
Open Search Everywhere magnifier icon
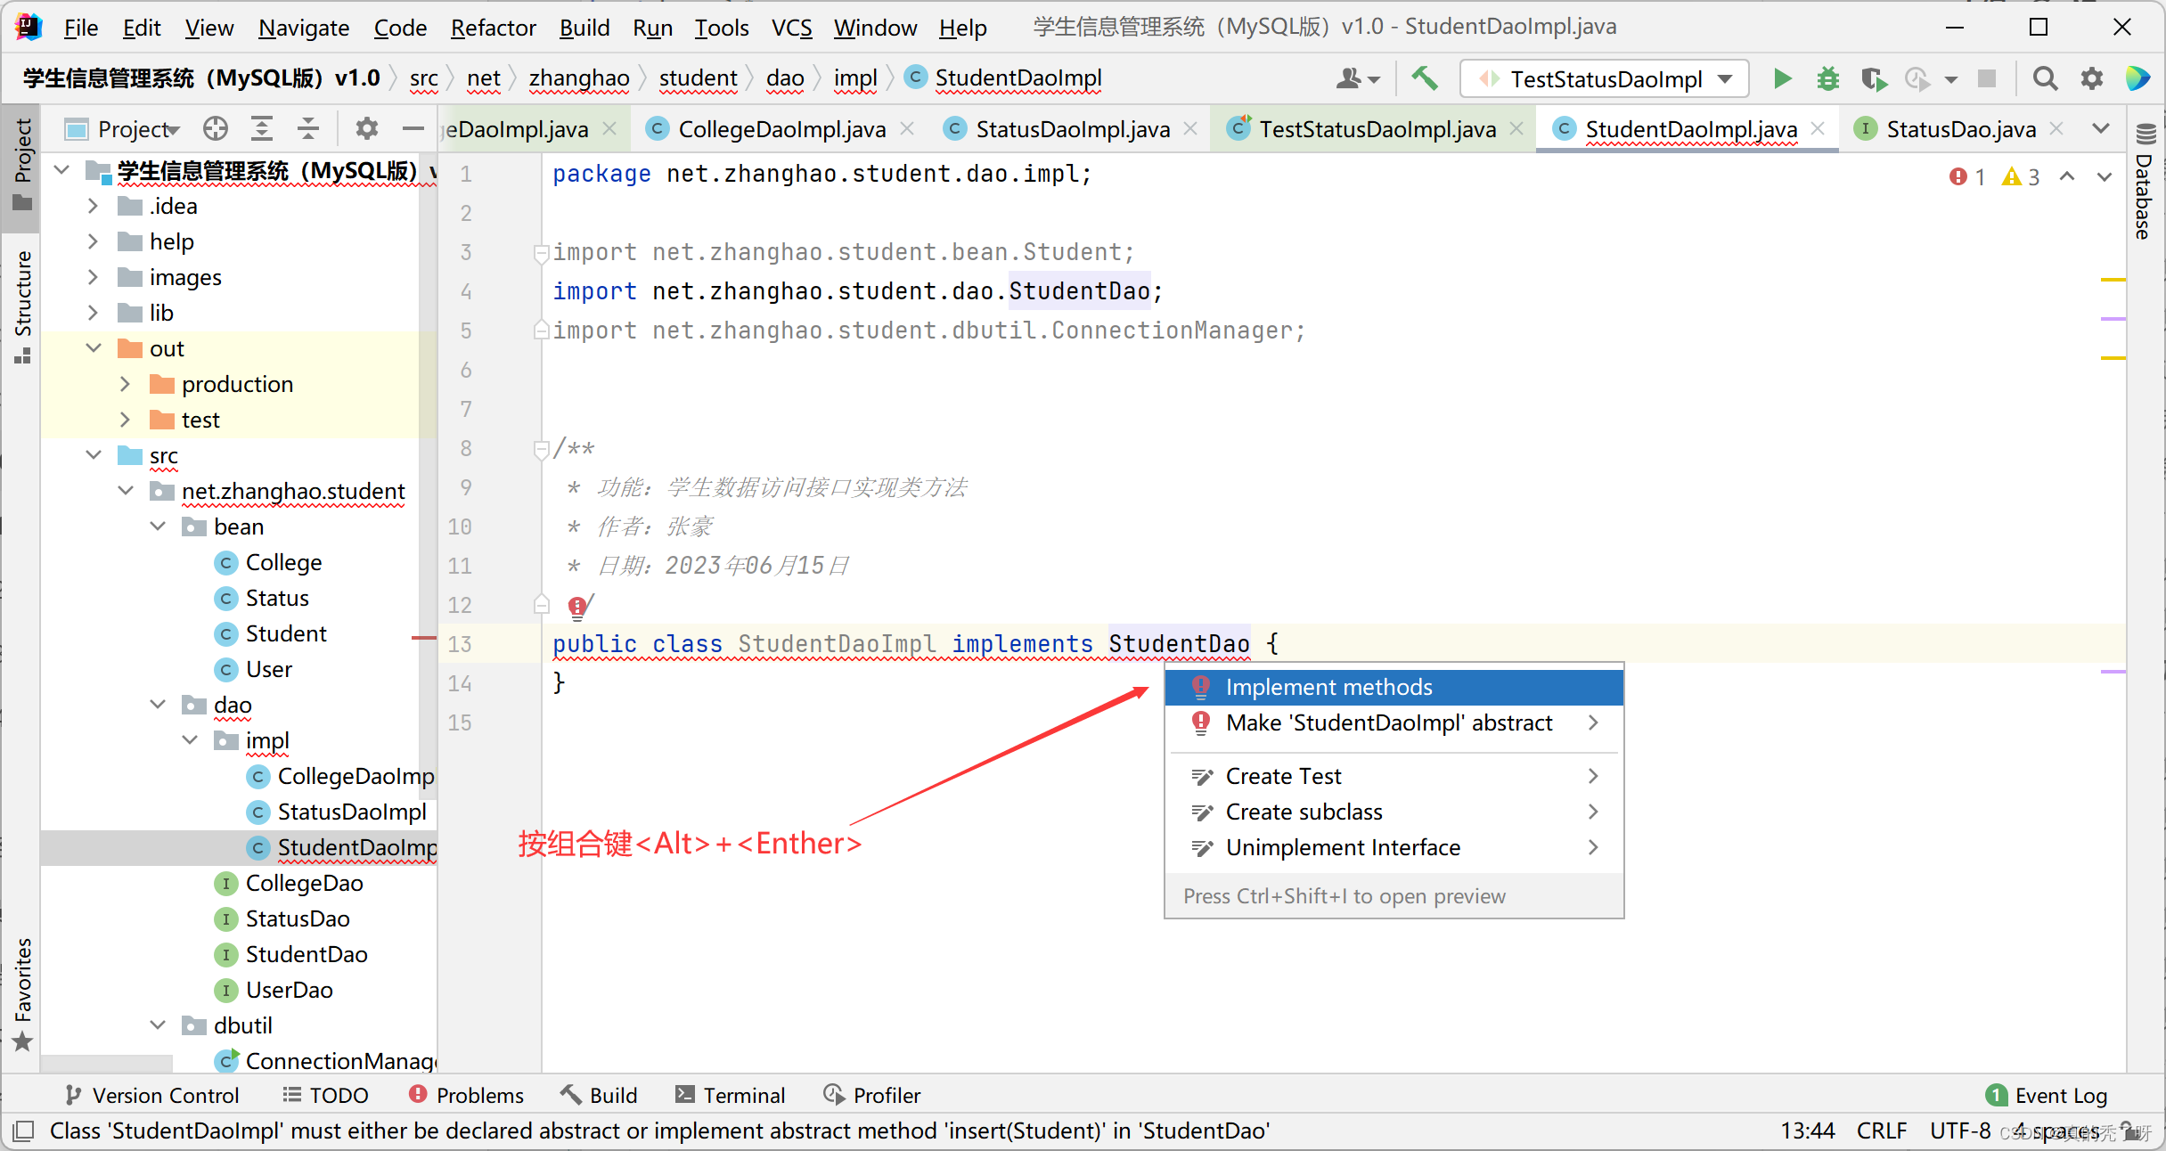[2045, 79]
